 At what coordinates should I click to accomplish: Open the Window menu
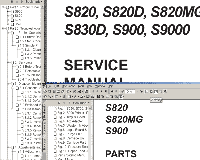100,86
